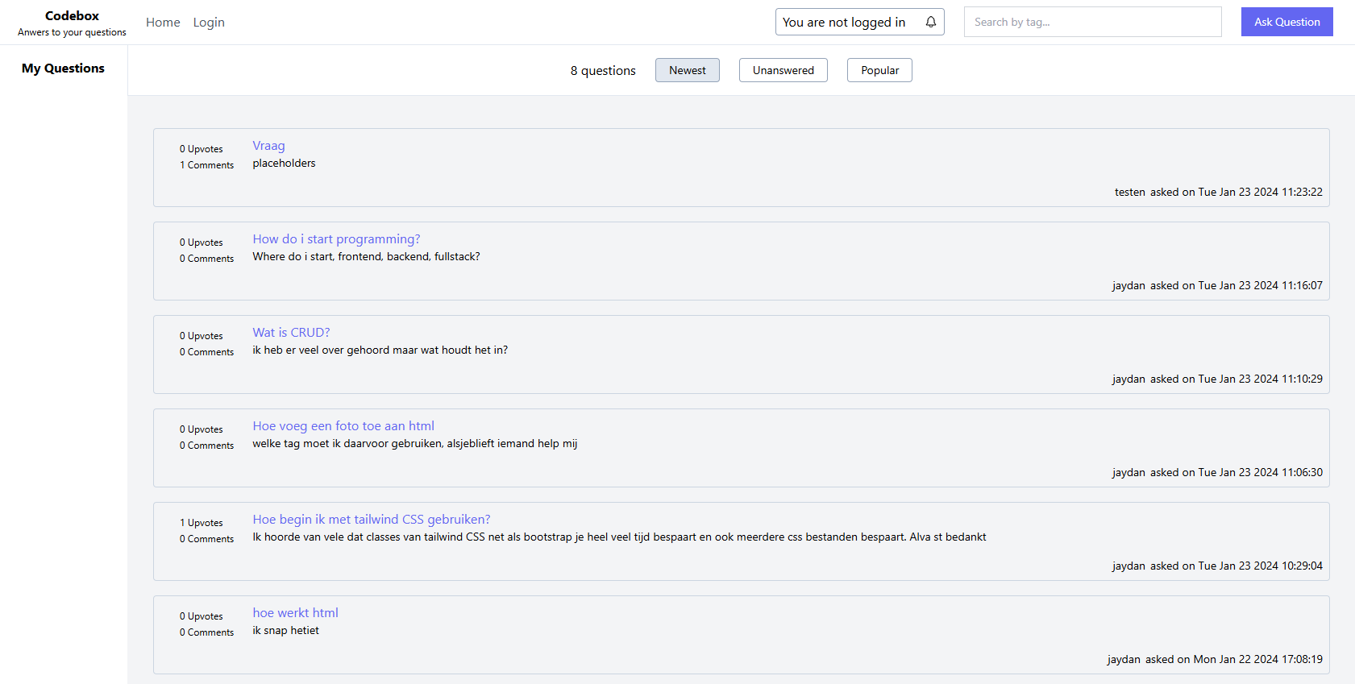1355x684 pixels.
Task: Click the Search by tag field
Action: pyautogui.click(x=1092, y=22)
